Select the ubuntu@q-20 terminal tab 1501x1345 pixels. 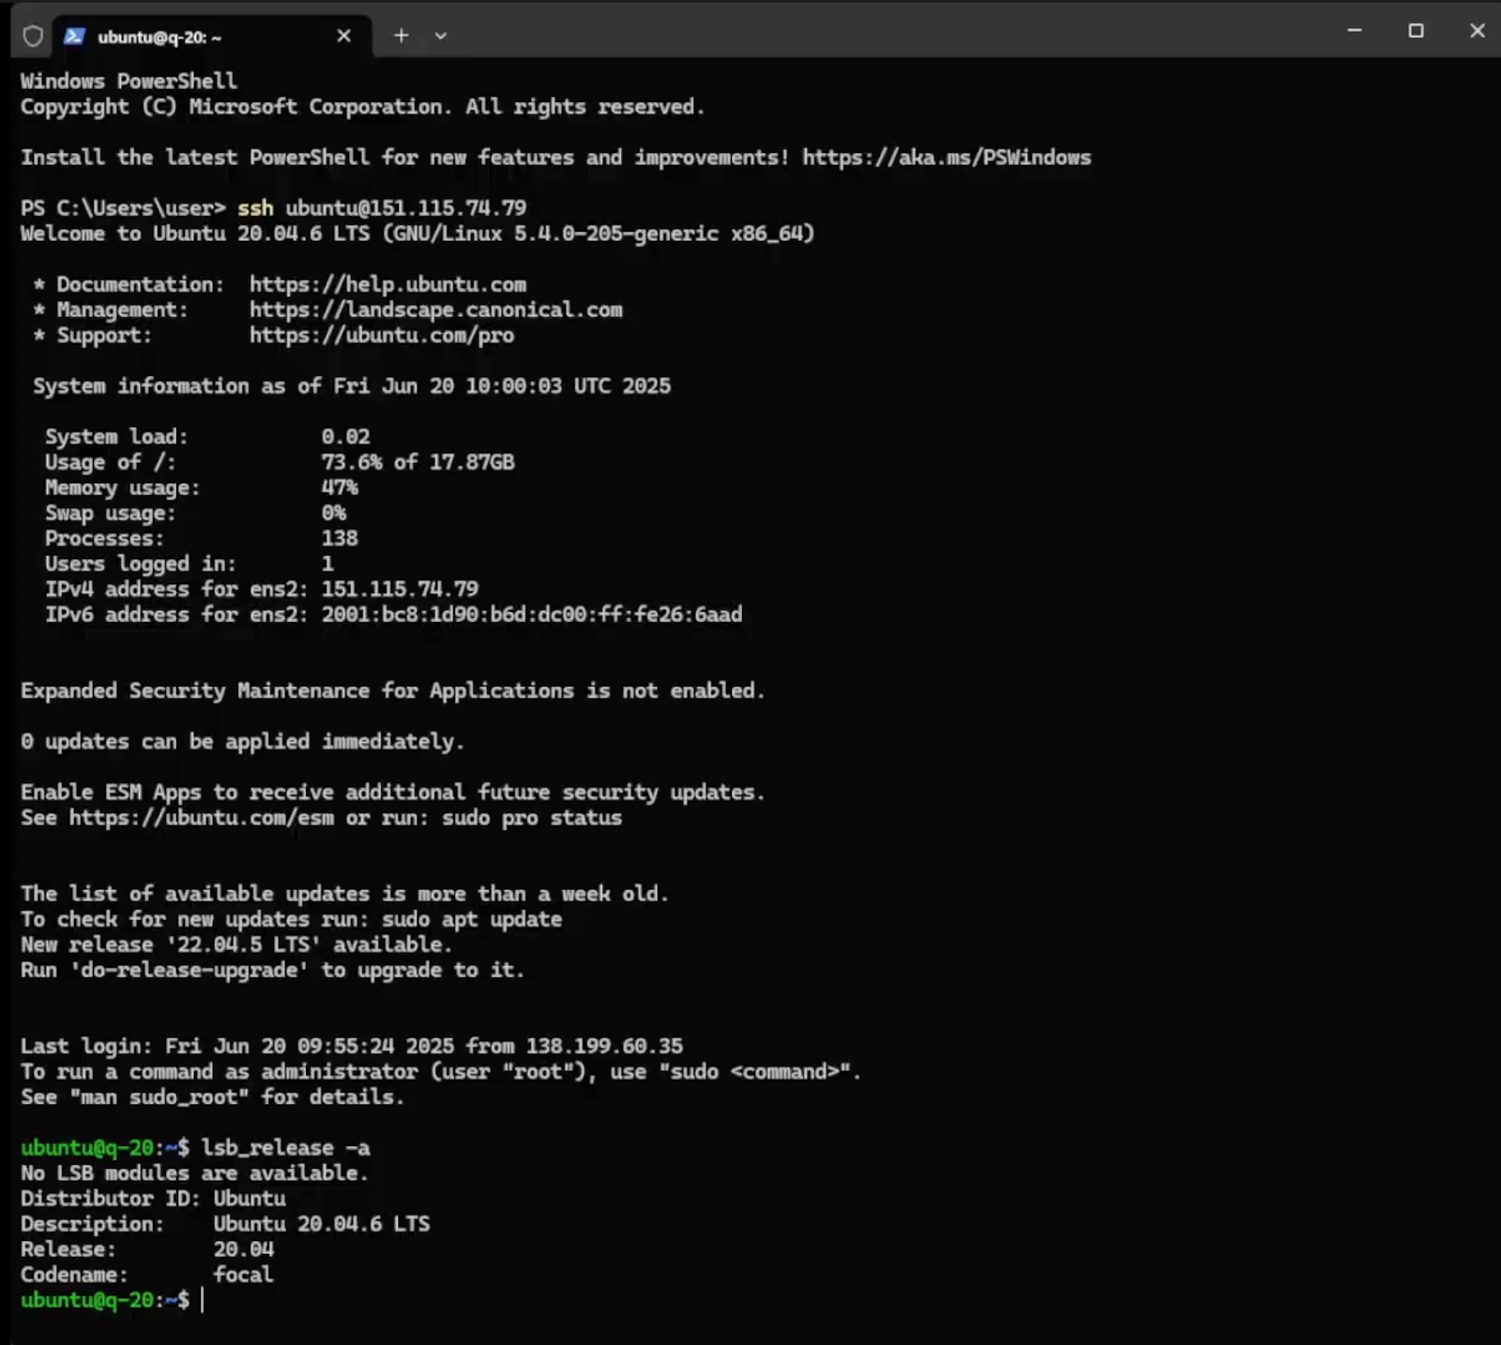pyautogui.click(x=213, y=37)
